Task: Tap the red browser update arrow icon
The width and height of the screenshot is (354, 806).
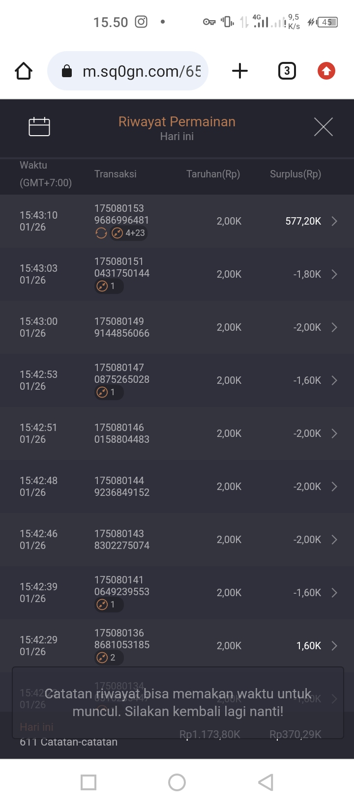Action: (326, 71)
